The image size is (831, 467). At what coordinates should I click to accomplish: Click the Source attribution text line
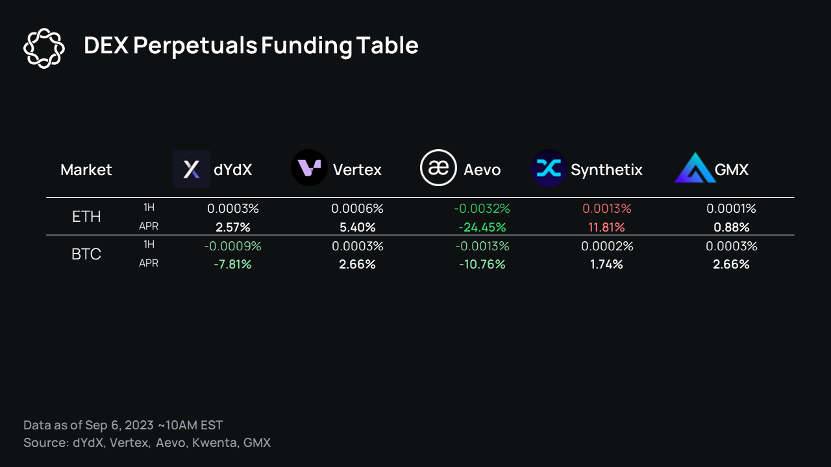click(147, 443)
